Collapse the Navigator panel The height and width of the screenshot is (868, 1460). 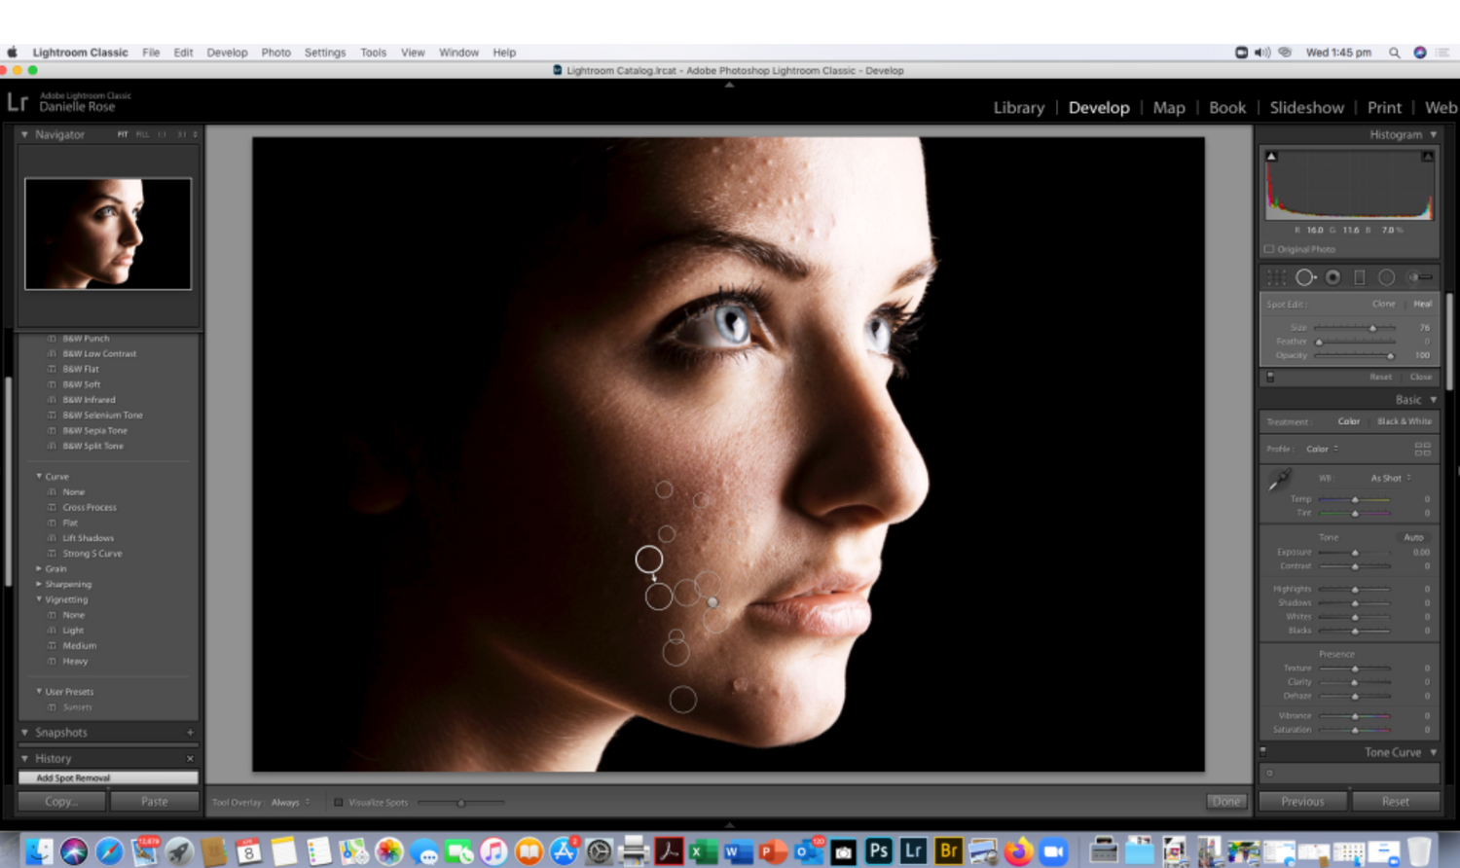24,134
